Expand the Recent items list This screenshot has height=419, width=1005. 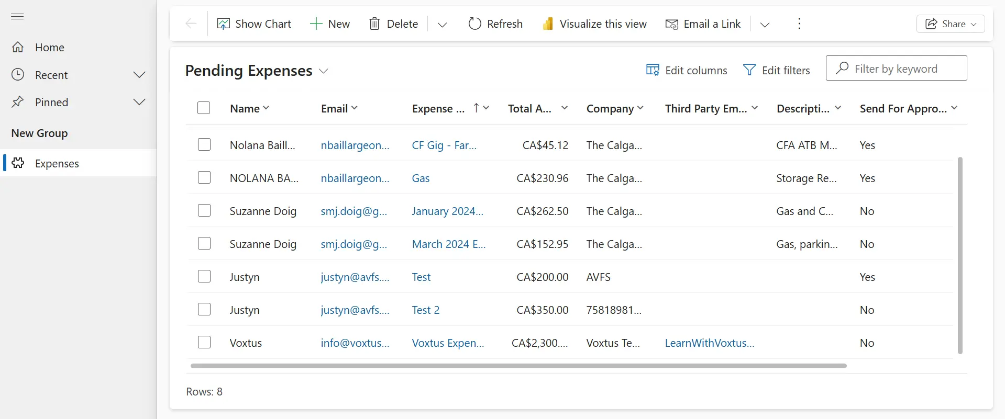pyautogui.click(x=139, y=75)
